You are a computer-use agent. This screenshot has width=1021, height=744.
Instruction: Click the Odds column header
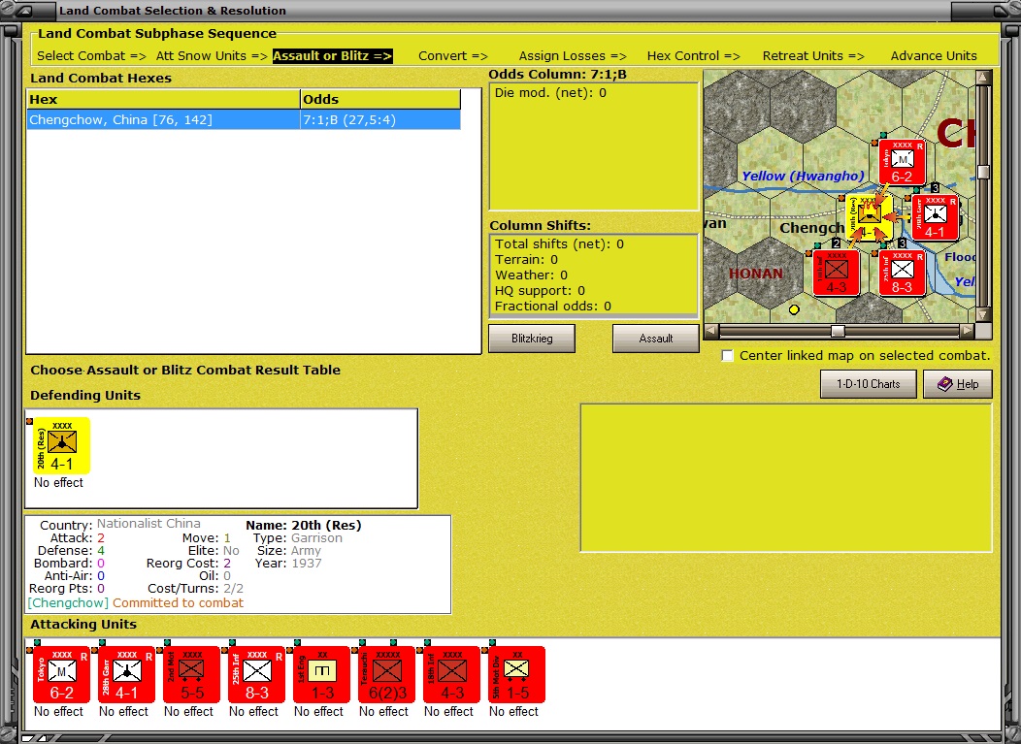[380, 100]
